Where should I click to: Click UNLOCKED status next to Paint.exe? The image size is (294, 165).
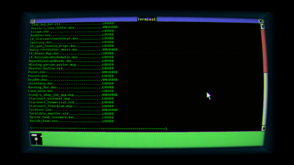[110, 72]
